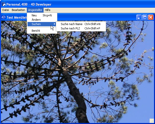Open the Hilfe menu
The image size is (155, 124).
(48, 10)
